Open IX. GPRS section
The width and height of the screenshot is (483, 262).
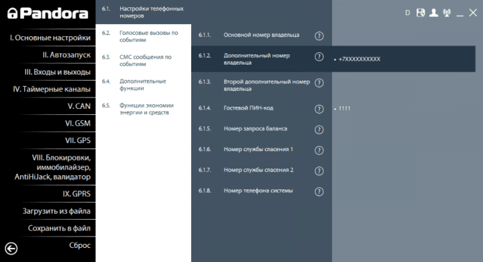[76, 193]
